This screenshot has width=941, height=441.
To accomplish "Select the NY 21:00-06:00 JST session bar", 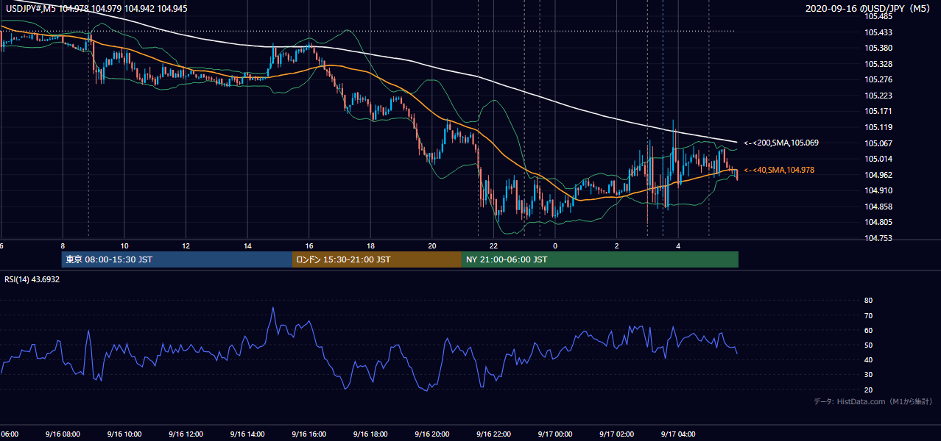I will click(600, 259).
